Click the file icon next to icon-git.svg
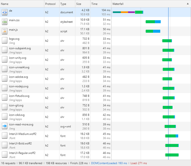Image resolution: width=191 pixels, height=166 pixels. click(4, 107)
